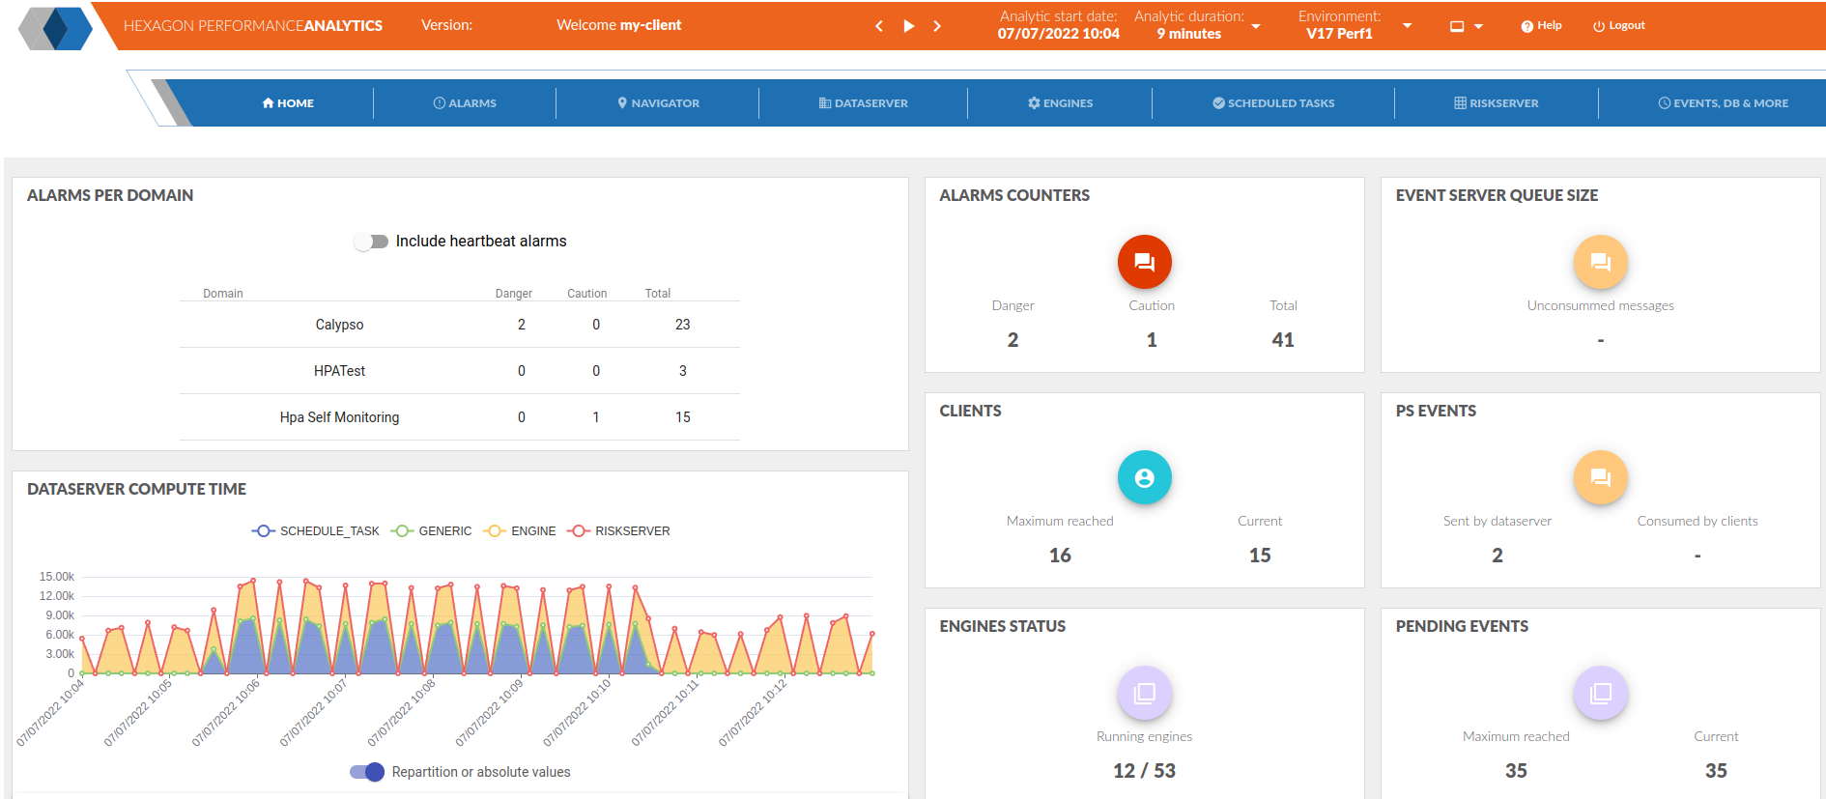Click the DATASERVER COMPUTE TIME heading
The image size is (1826, 799).
136,489
